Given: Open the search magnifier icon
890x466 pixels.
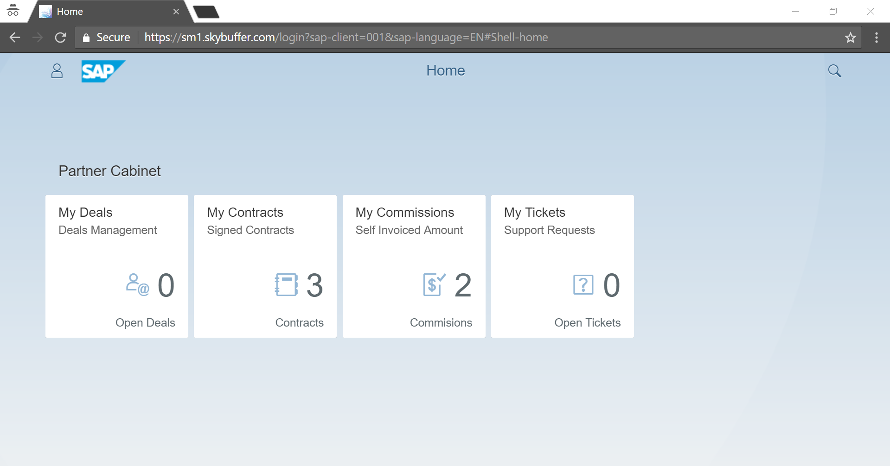Looking at the screenshot, I should click(x=834, y=71).
